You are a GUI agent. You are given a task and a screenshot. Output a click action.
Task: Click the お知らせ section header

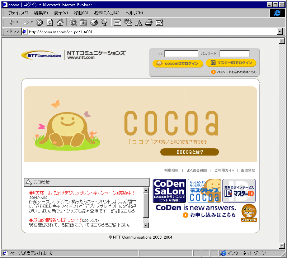(87, 182)
